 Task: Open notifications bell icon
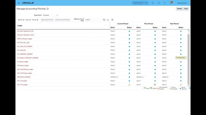(171, 3)
